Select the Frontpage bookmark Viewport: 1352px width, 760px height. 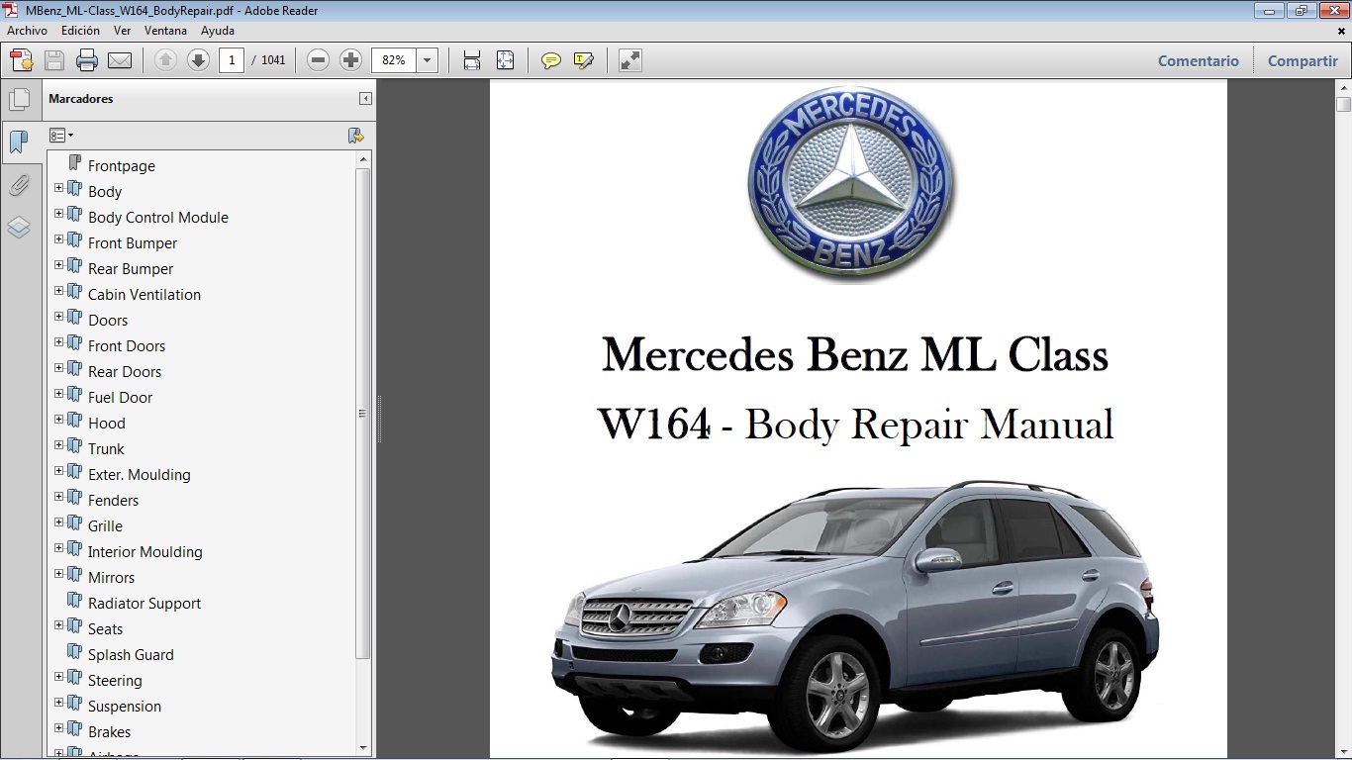pyautogui.click(x=120, y=165)
